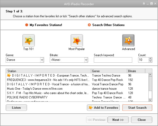
Task: Click the 'Vocal Trance Dance Pop' genre cell
Action: (x=108, y=84)
